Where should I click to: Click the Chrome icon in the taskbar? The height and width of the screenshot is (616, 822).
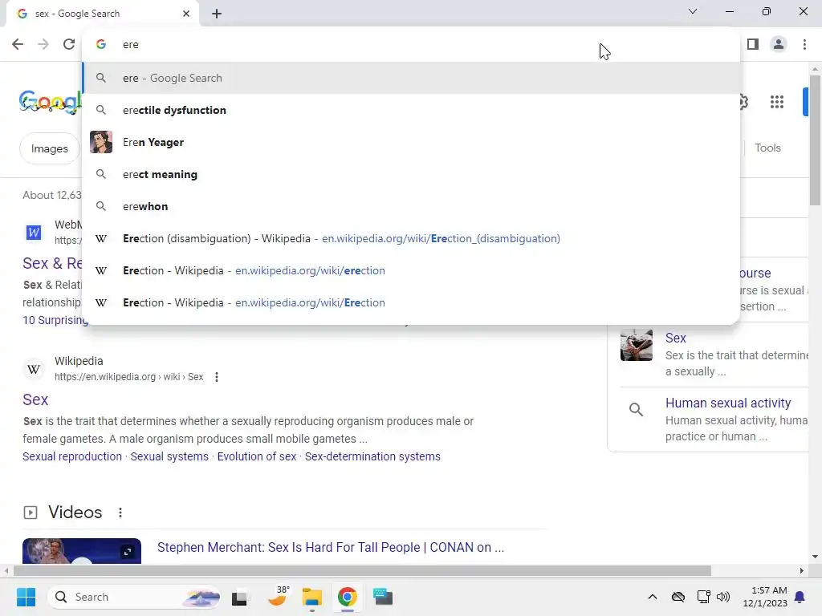347,597
